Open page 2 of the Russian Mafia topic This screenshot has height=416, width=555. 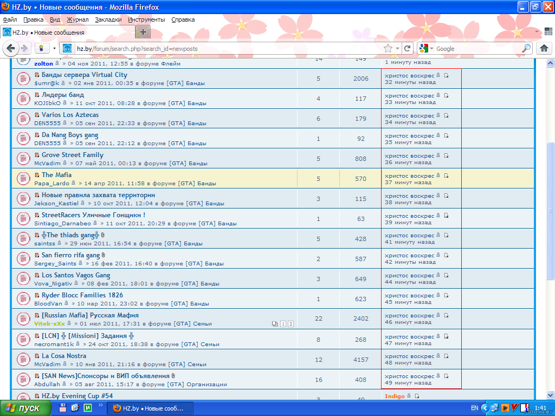(x=291, y=324)
